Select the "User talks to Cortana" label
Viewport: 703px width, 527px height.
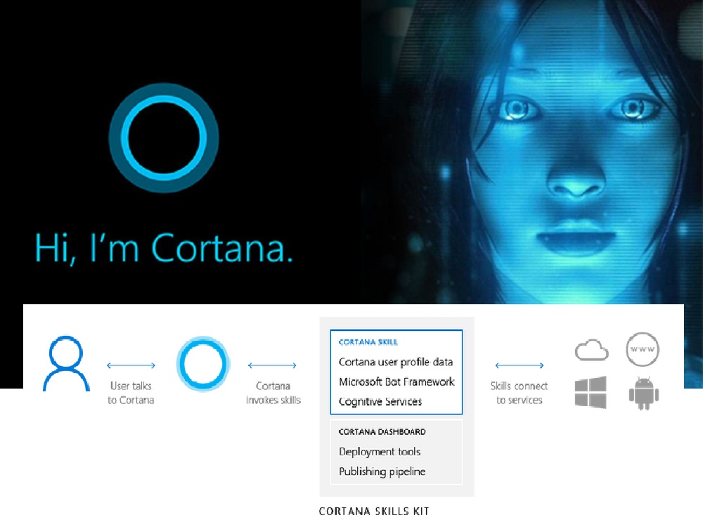click(131, 393)
